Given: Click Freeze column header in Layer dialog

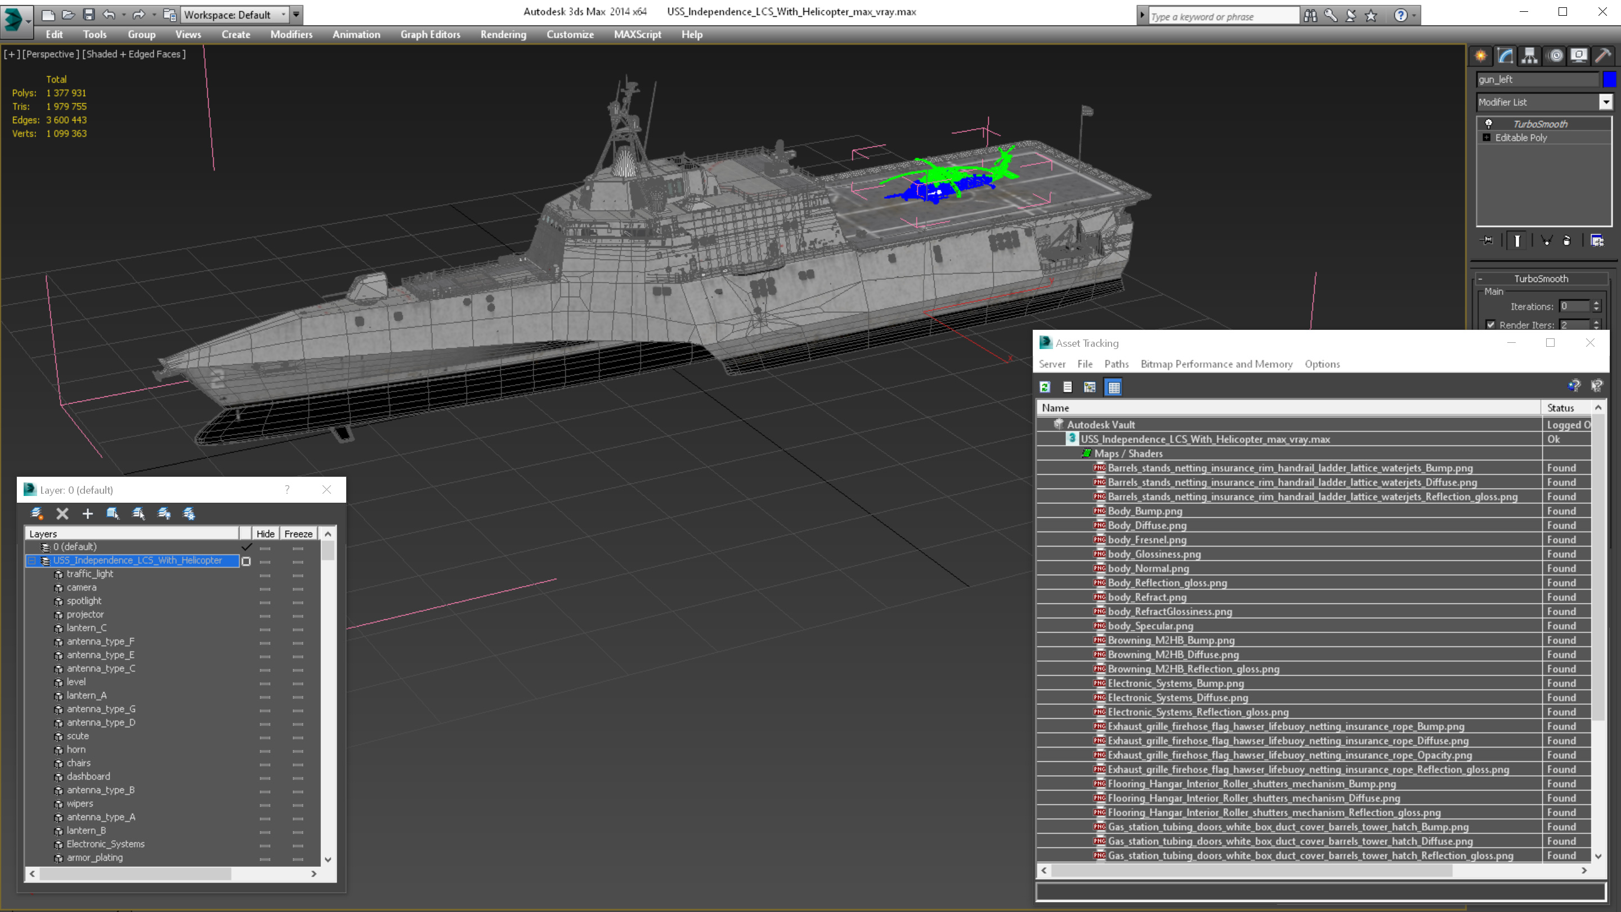Looking at the screenshot, I should pyautogui.click(x=298, y=534).
